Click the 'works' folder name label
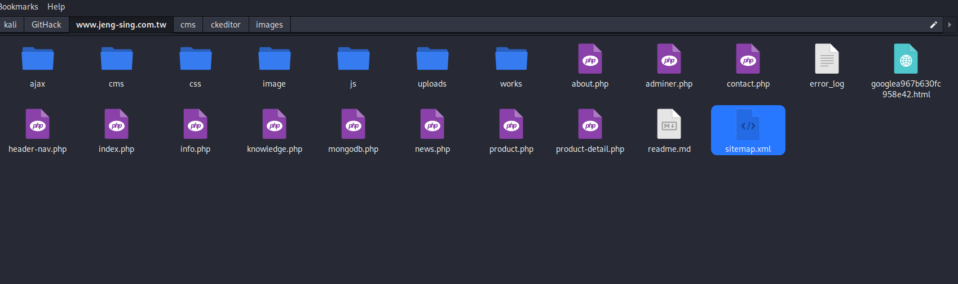This screenshot has height=284, width=958. (511, 84)
